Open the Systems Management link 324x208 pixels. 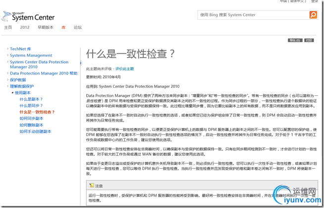pyautogui.click(x=31, y=55)
